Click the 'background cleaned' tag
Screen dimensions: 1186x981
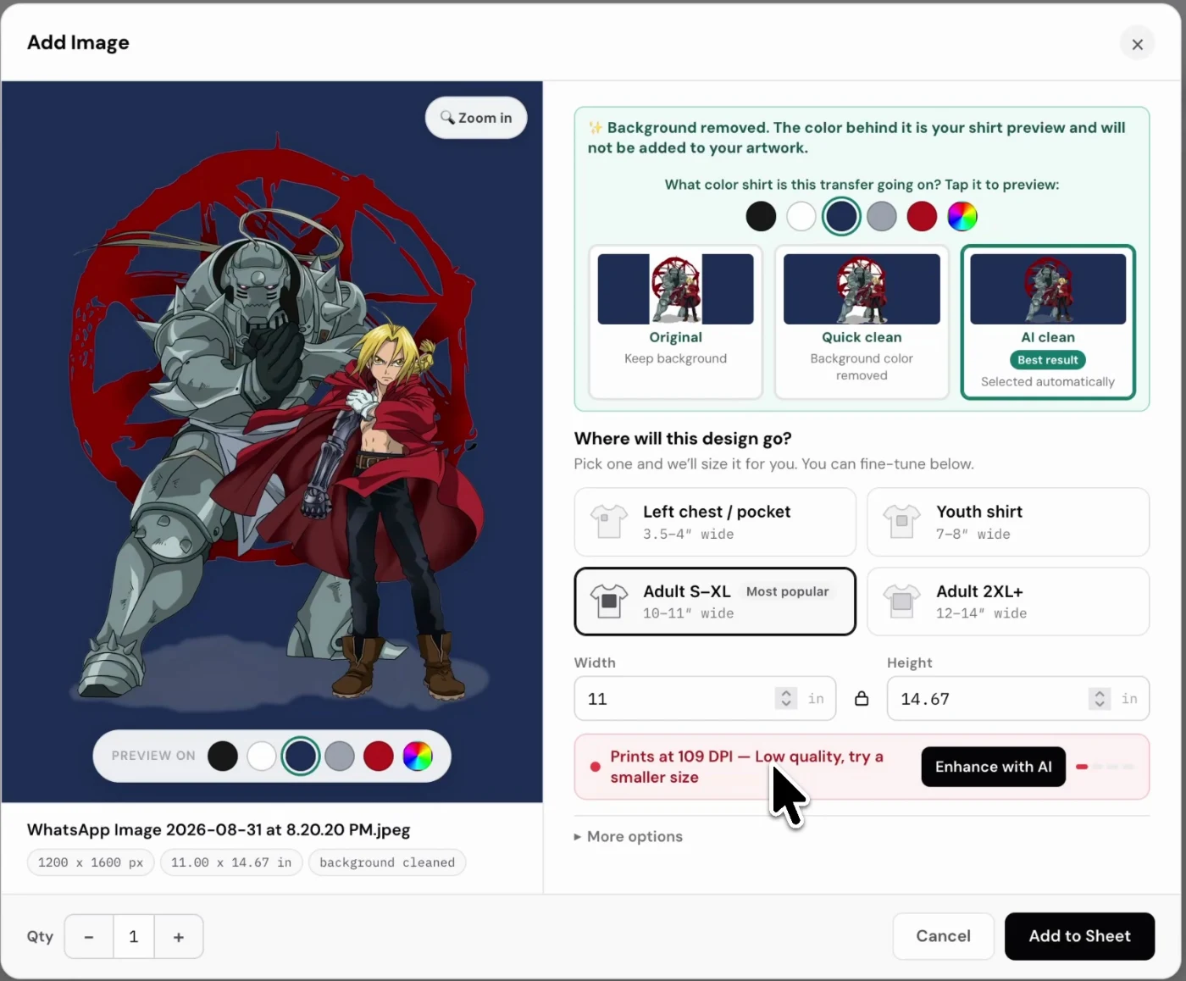[387, 862]
